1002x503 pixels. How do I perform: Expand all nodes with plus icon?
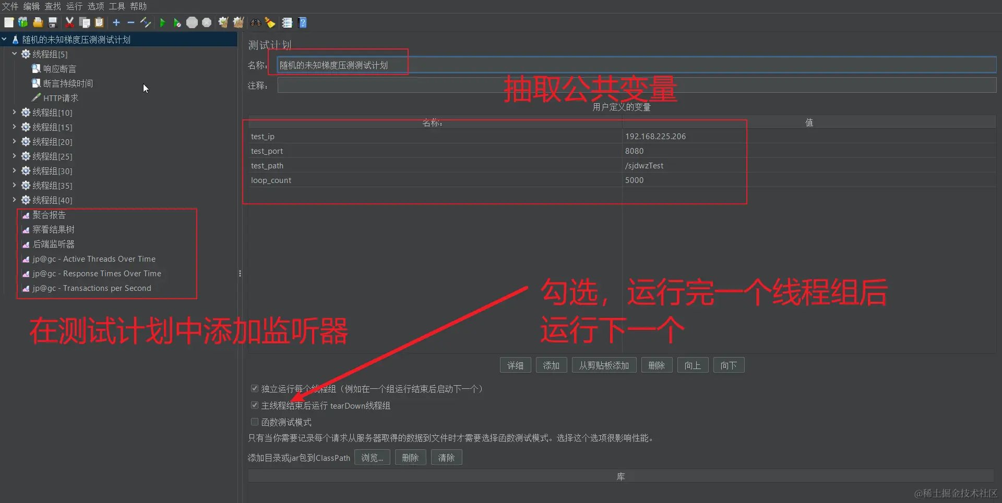coord(116,22)
